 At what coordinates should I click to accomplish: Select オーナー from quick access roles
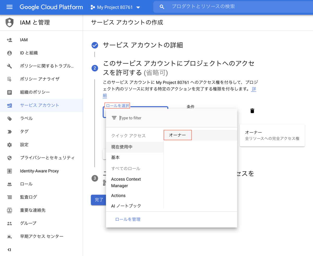point(178,135)
